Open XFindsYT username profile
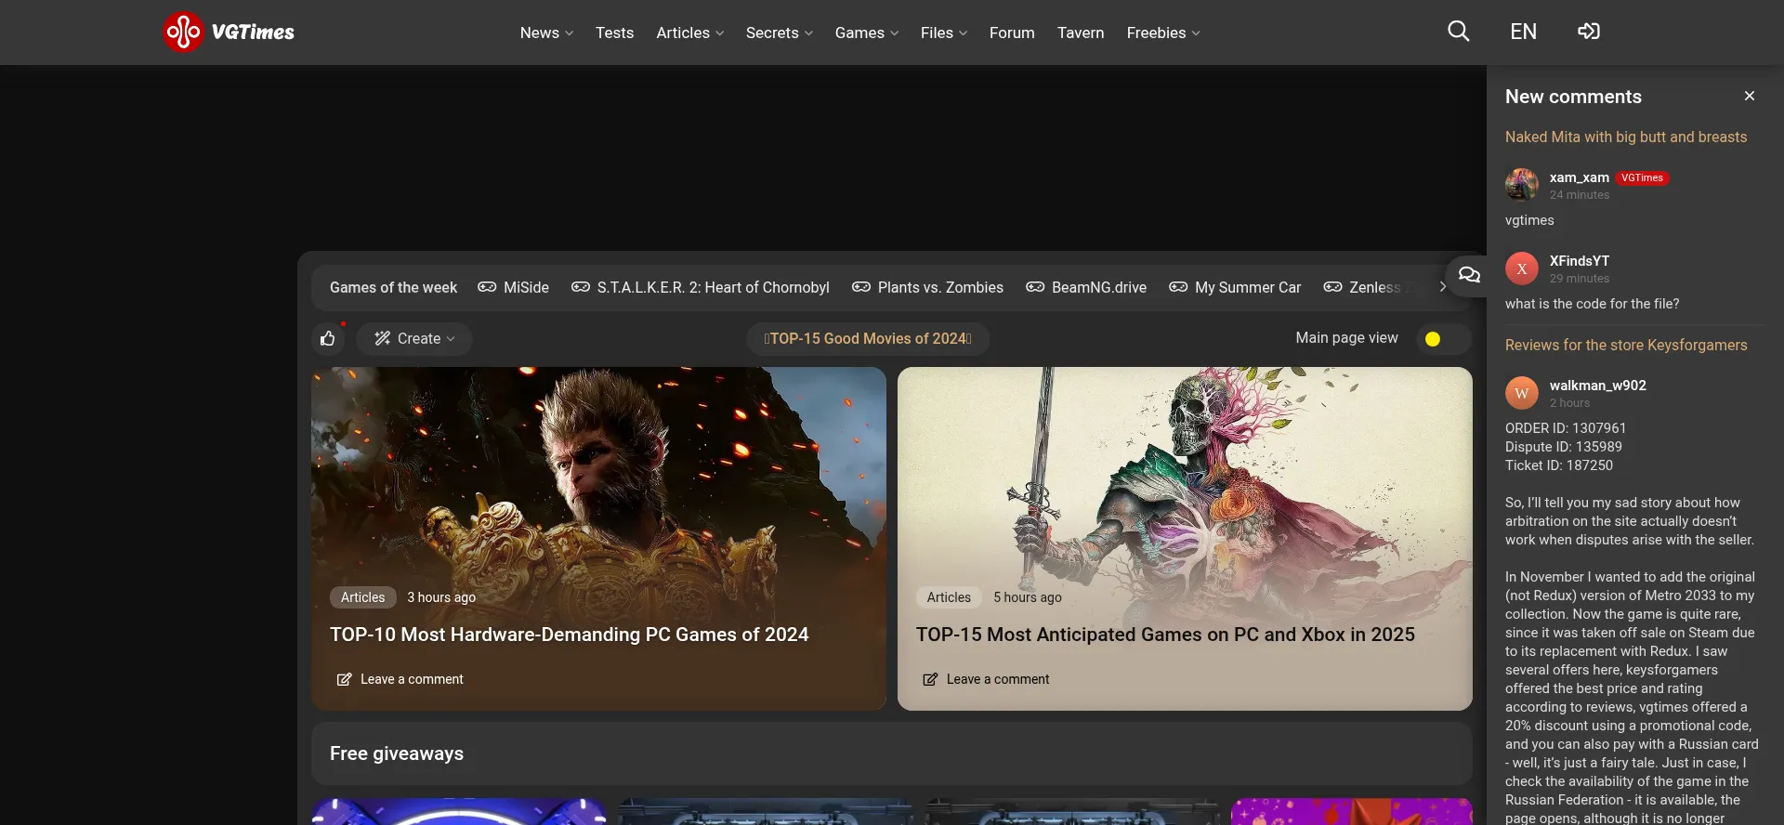The height and width of the screenshot is (825, 1784). click(1580, 261)
